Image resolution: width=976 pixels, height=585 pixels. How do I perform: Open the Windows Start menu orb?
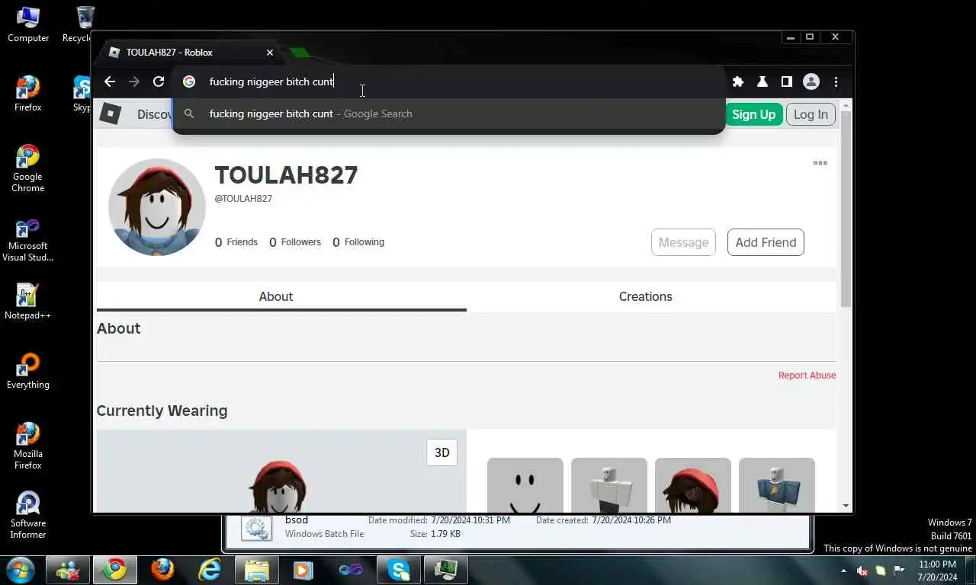21,570
